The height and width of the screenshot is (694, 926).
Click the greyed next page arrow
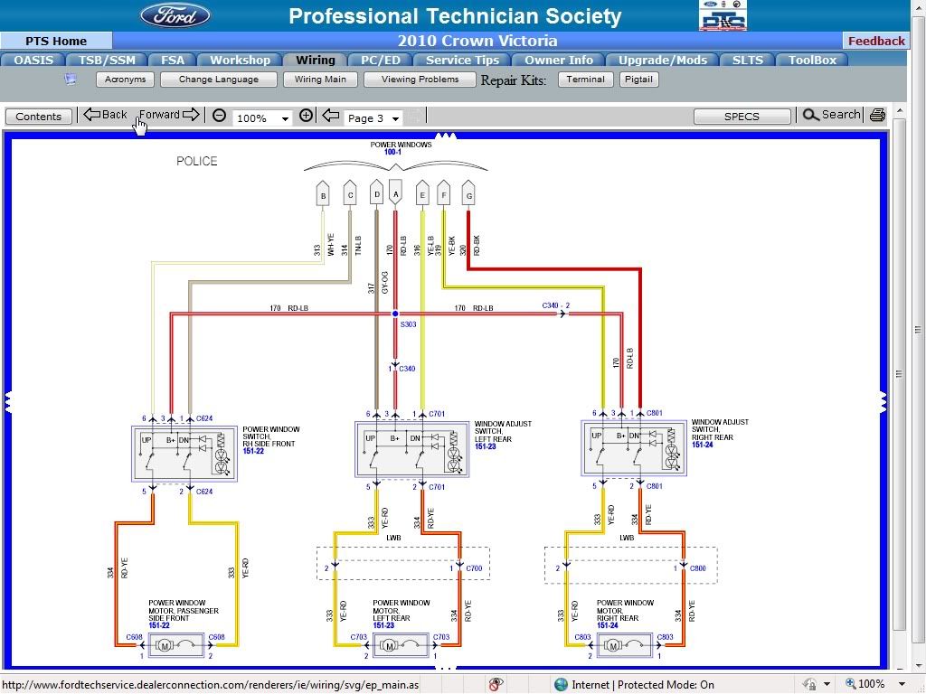[x=415, y=116]
